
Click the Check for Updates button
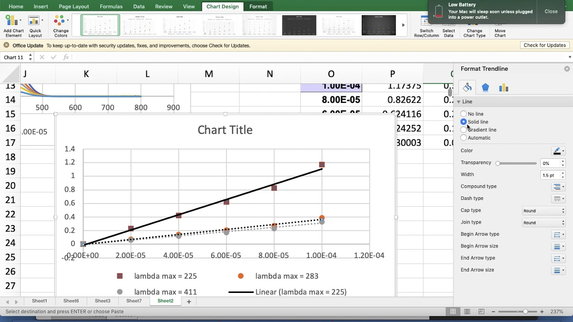click(x=545, y=45)
